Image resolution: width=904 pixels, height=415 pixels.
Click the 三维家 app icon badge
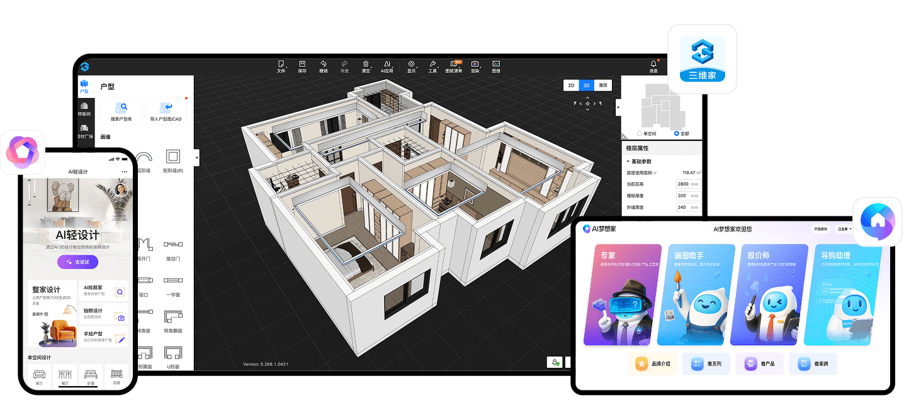(x=703, y=59)
